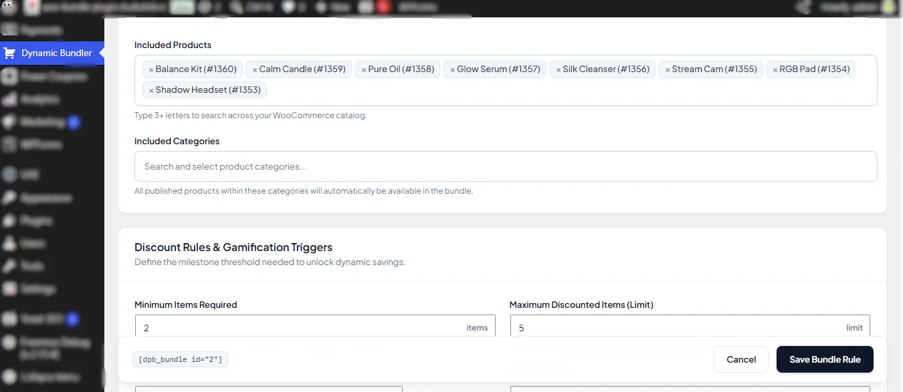The width and height of the screenshot is (903, 392).
Task: Click the × beside Stream Cam (#1355)
Action: point(668,69)
